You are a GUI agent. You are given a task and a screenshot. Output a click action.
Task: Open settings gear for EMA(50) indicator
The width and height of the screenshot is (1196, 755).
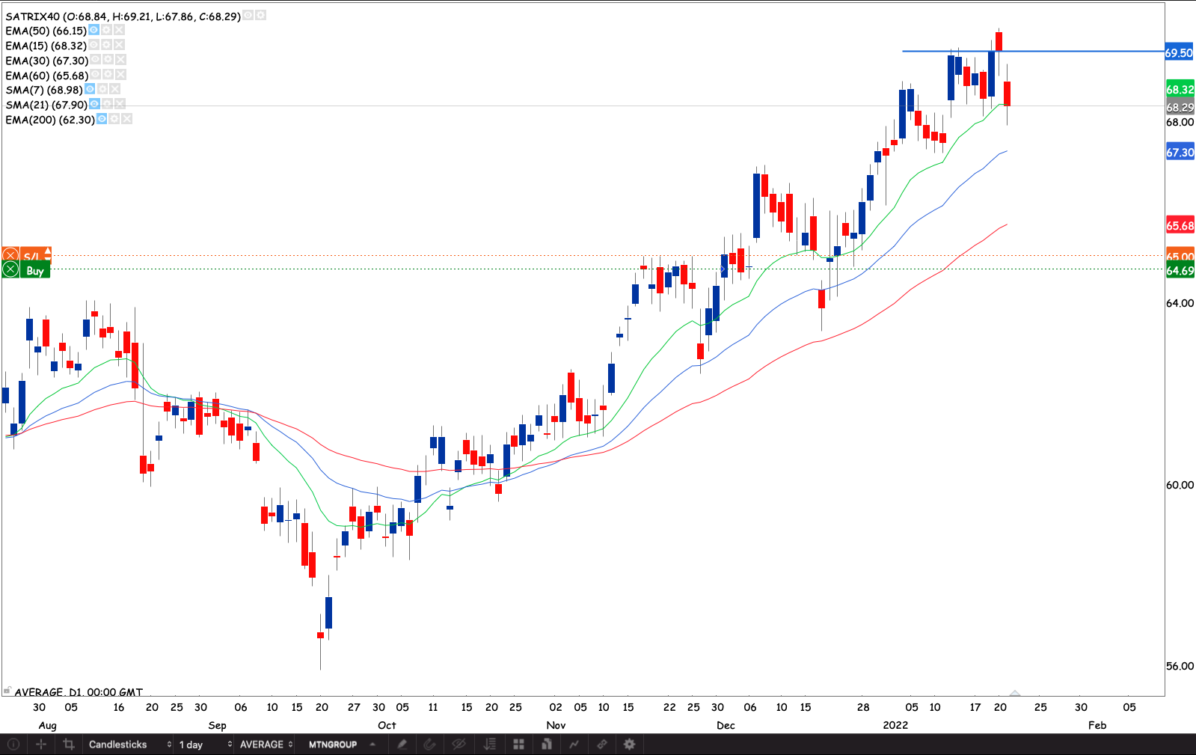click(x=107, y=30)
